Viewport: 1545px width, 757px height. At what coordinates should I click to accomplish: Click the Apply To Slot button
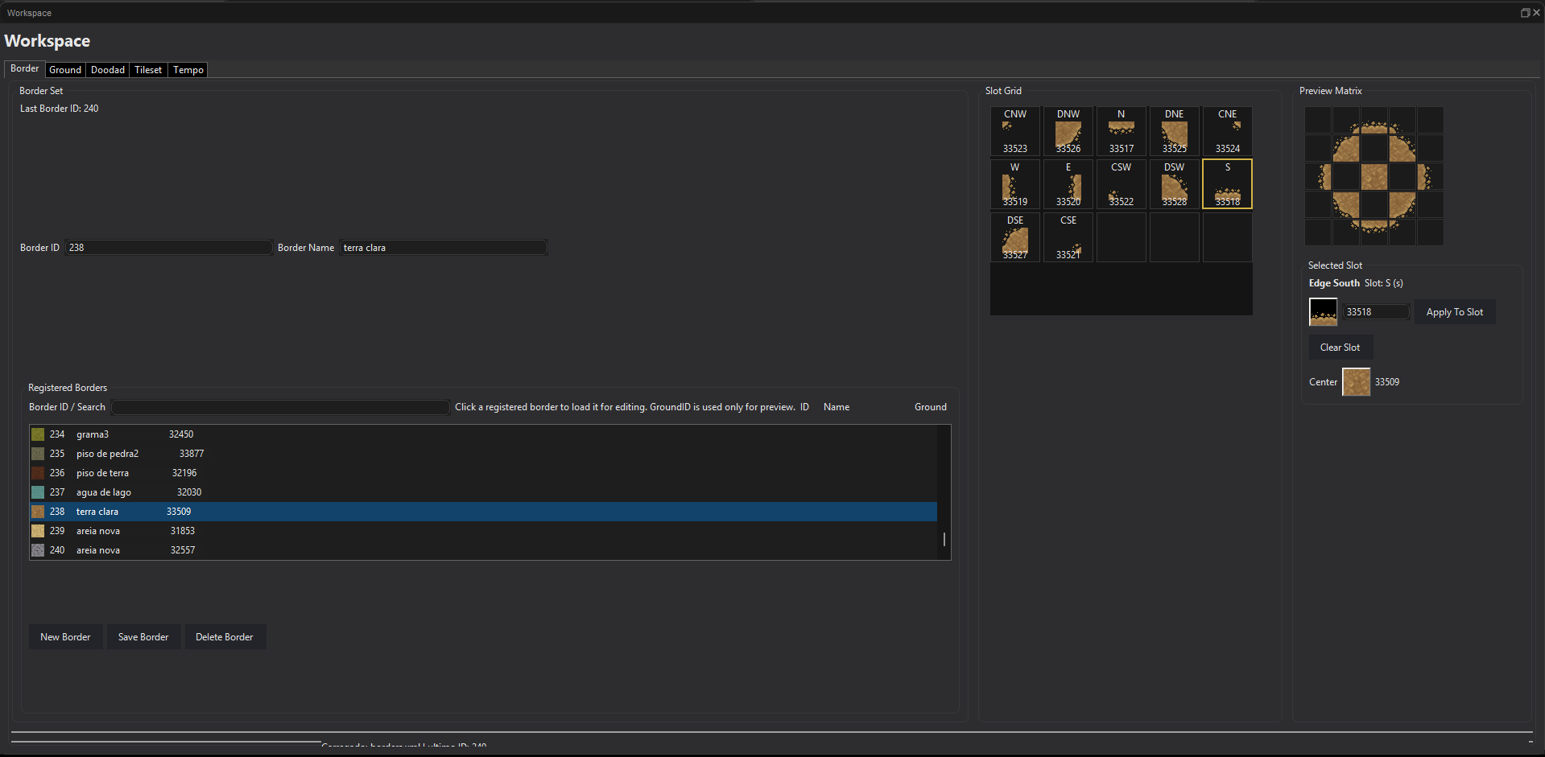pyautogui.click(x=1454, y=312)
